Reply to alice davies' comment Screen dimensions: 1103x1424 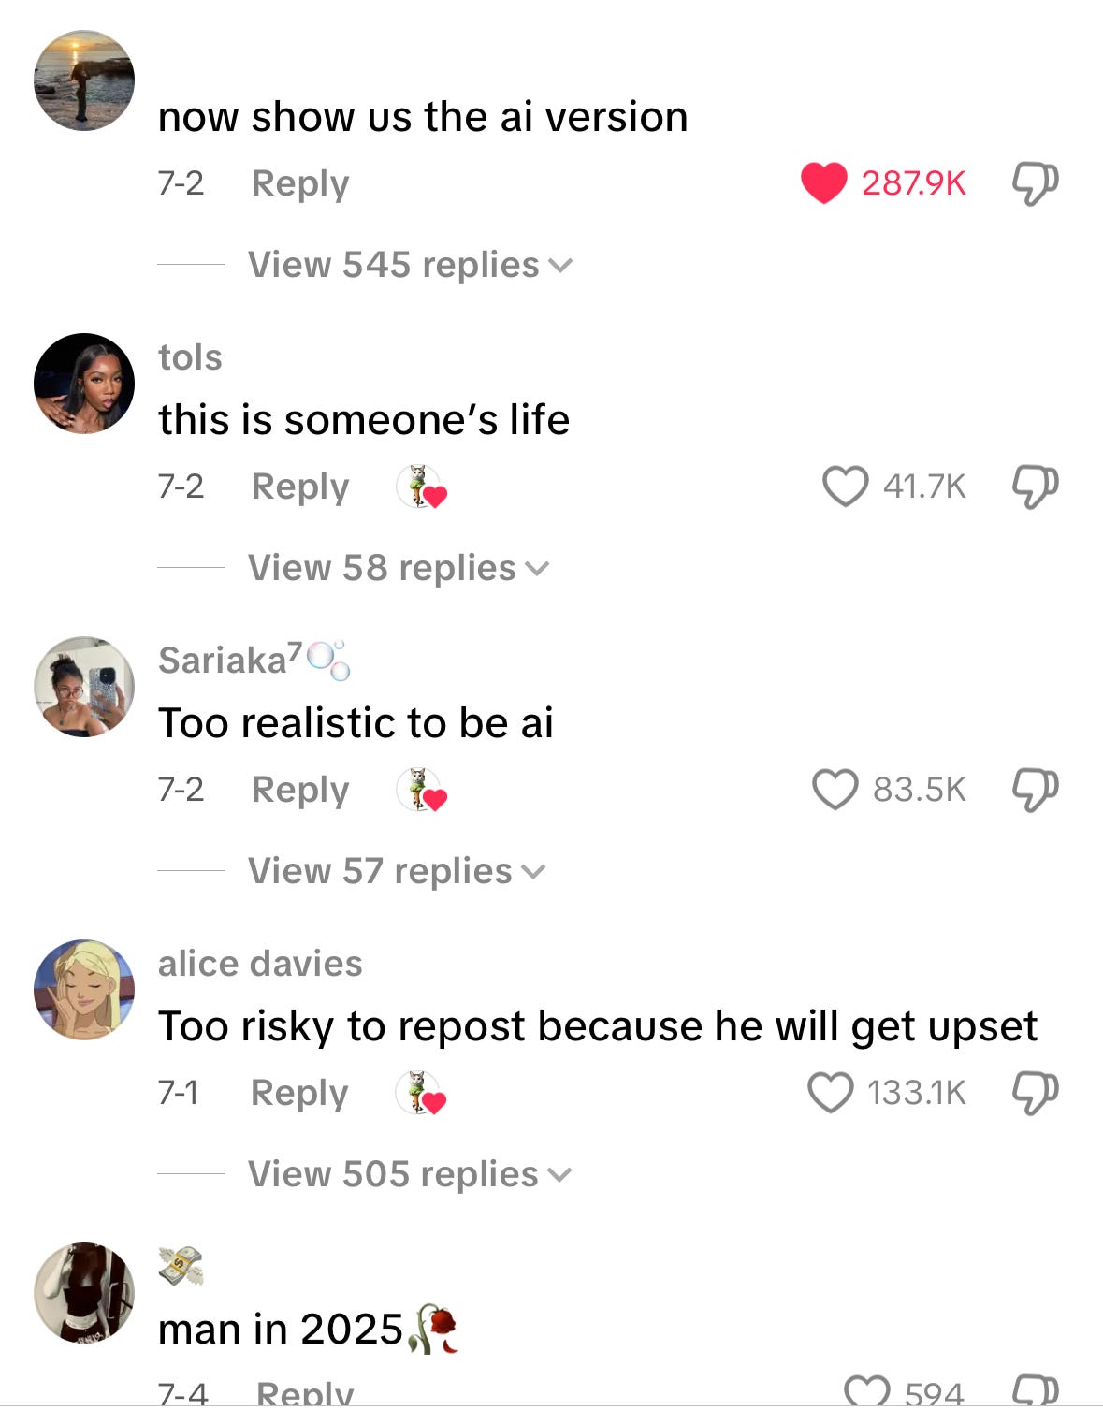coord(299,1093)
